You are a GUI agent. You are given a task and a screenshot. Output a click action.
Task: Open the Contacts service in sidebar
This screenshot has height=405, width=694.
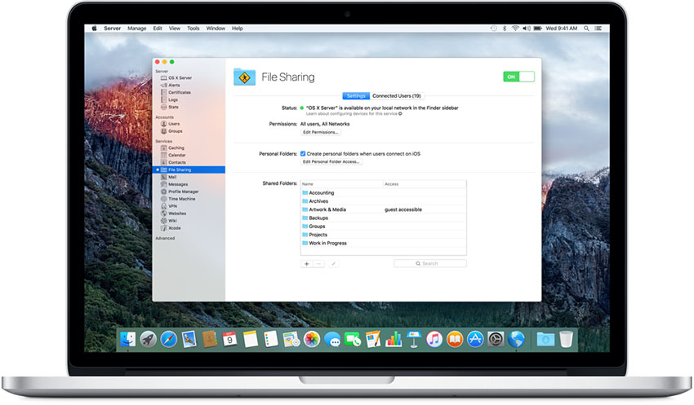coord(173,162)
